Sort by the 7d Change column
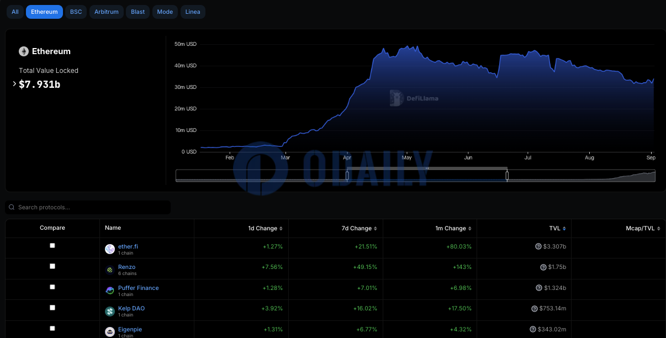Viewport: 666px width, 338px height. coord(360,228)
